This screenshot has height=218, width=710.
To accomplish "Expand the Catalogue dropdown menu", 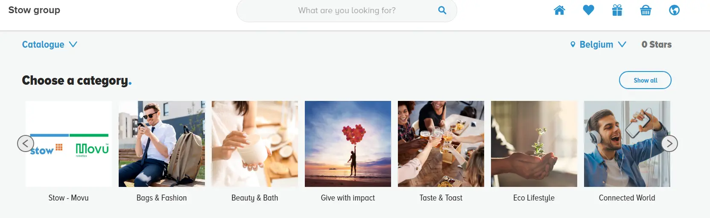I will [50, 44].
